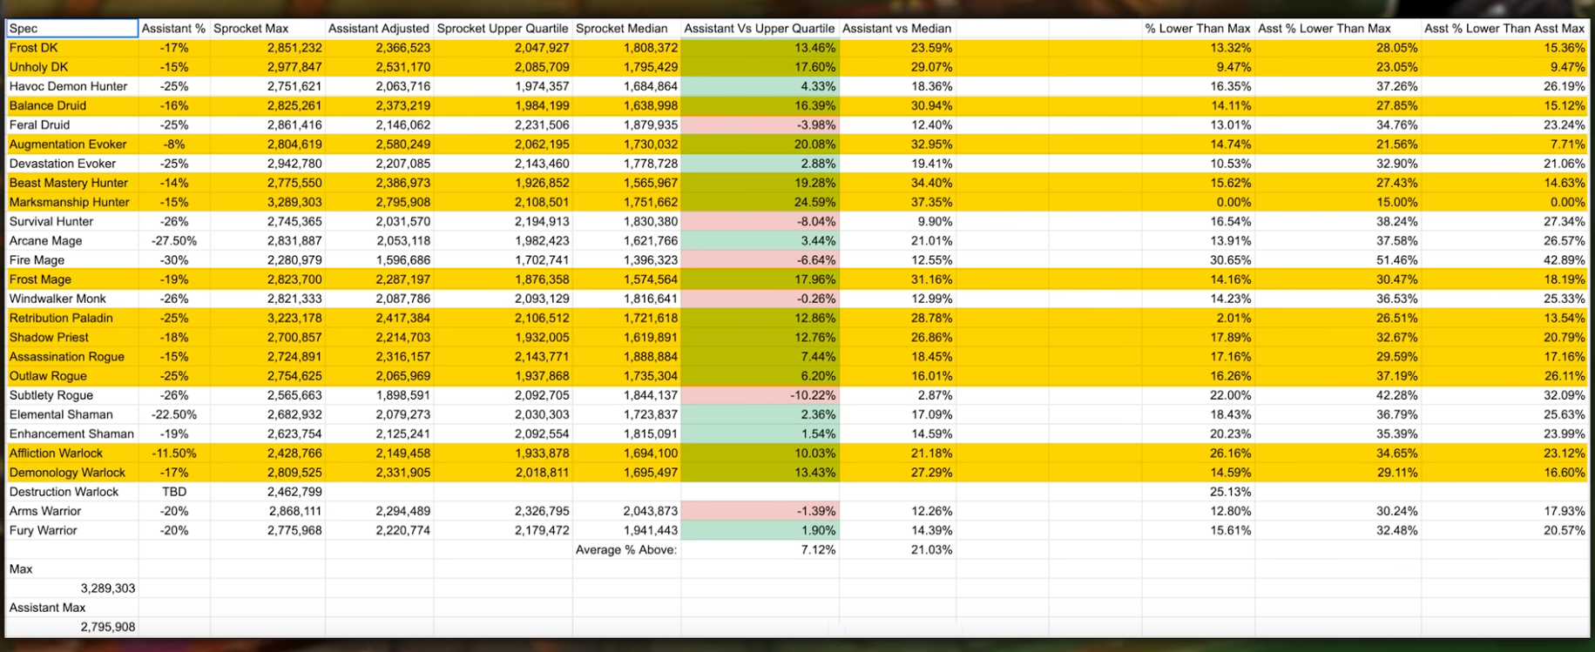
Task: Click the -11.50% Affliction Warlock cell
Action: point(174,453)
